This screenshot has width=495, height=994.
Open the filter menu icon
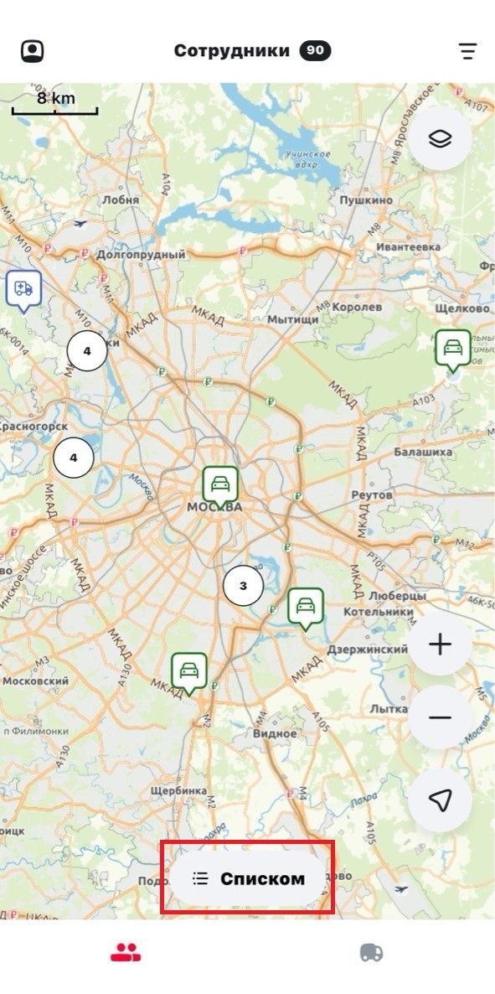point(467,51)
